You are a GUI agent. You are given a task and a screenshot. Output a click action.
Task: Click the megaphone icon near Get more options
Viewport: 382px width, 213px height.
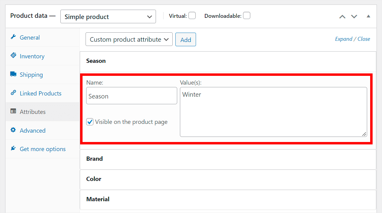[13, 148]
